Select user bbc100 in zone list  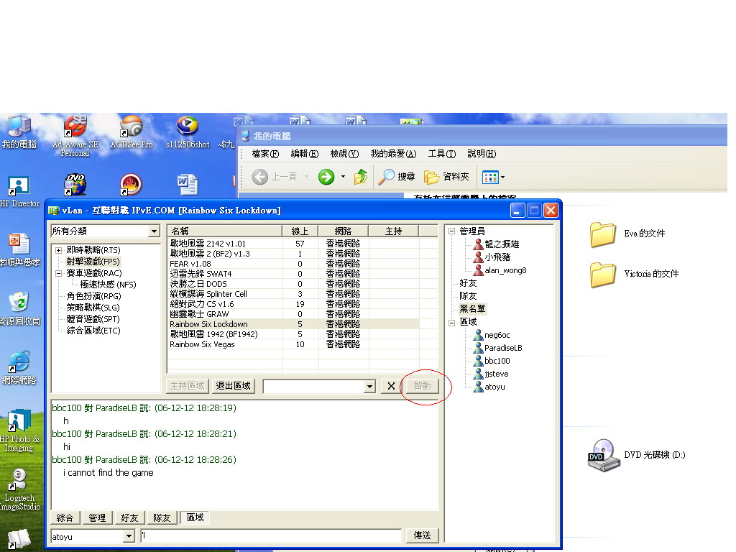coord(492,361)
